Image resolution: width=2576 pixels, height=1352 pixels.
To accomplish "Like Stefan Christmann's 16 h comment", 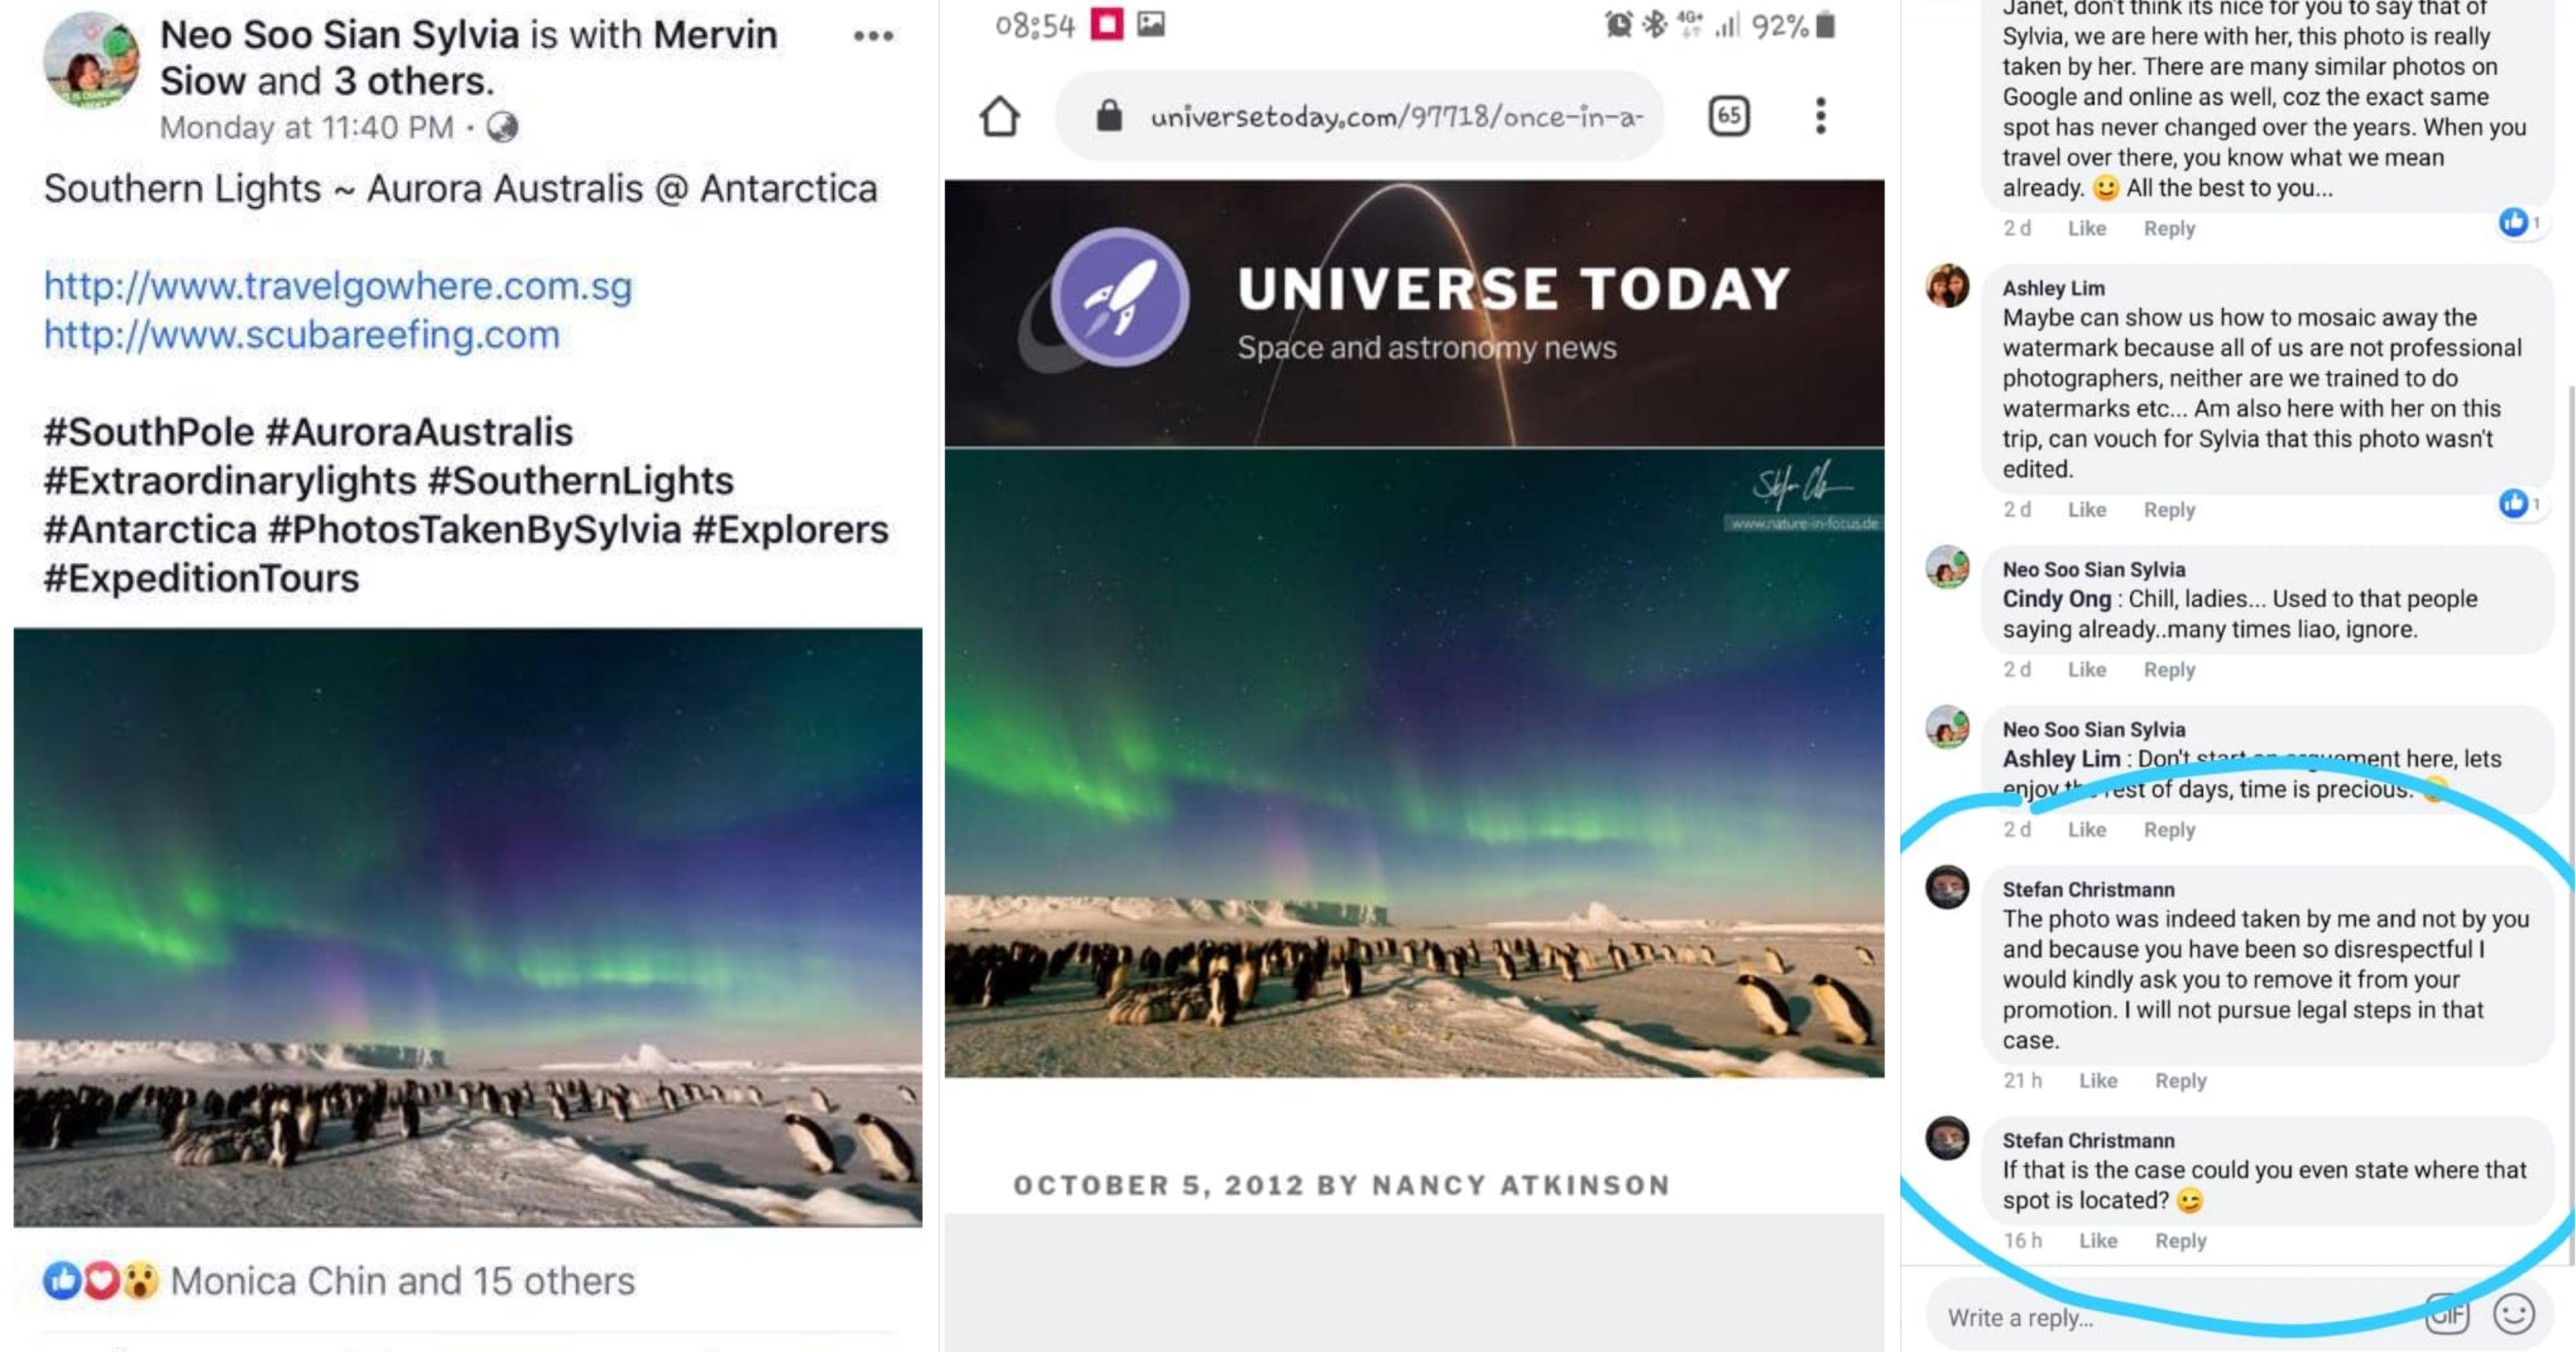I will 2097,1241.
